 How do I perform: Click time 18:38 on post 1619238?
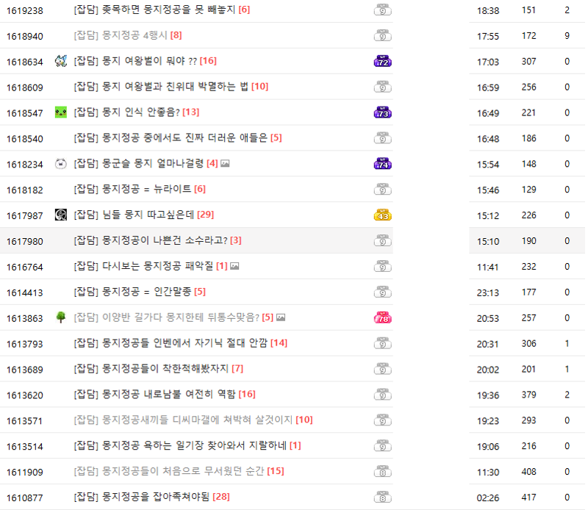click(488, 10)
